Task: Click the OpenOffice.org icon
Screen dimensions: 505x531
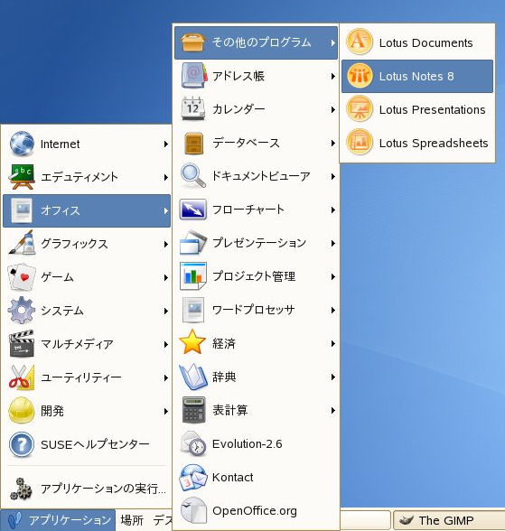Action: click(192, 510)
